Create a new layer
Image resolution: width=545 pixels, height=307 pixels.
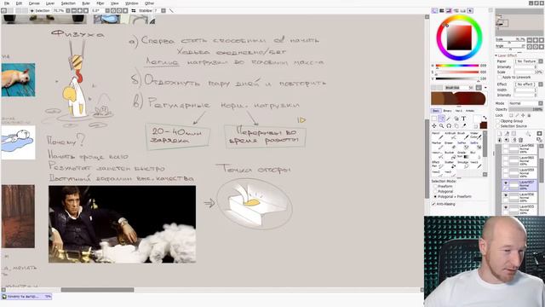coord(500,134)
